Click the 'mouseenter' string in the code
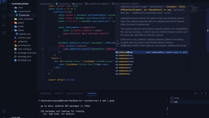This screenshot has width=209, height=118. (98, 49)
